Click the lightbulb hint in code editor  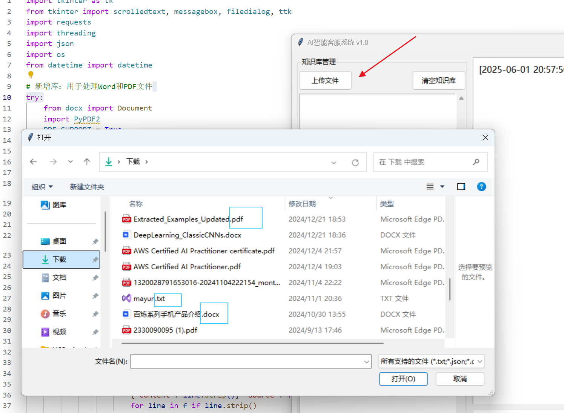point(31,75)
